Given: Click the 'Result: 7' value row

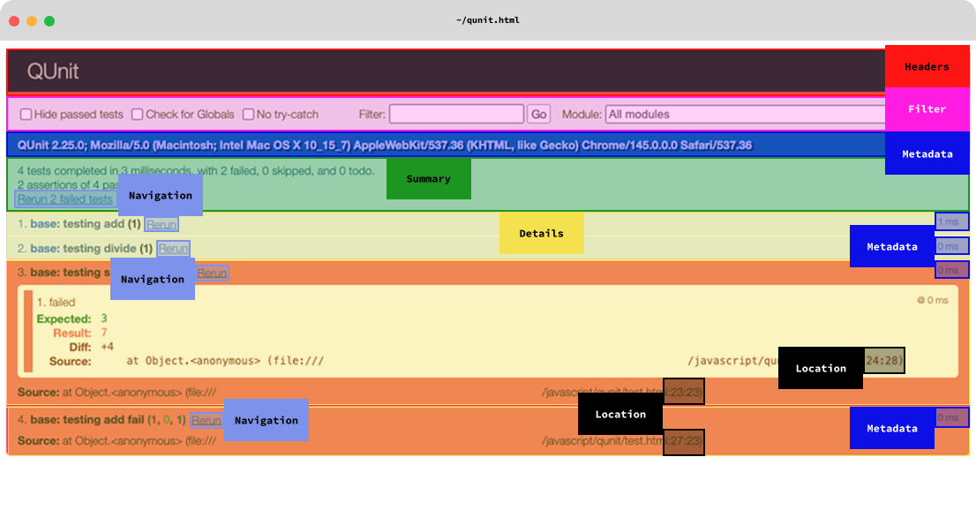Looking at the screenshot, I should tap(79, 333).
